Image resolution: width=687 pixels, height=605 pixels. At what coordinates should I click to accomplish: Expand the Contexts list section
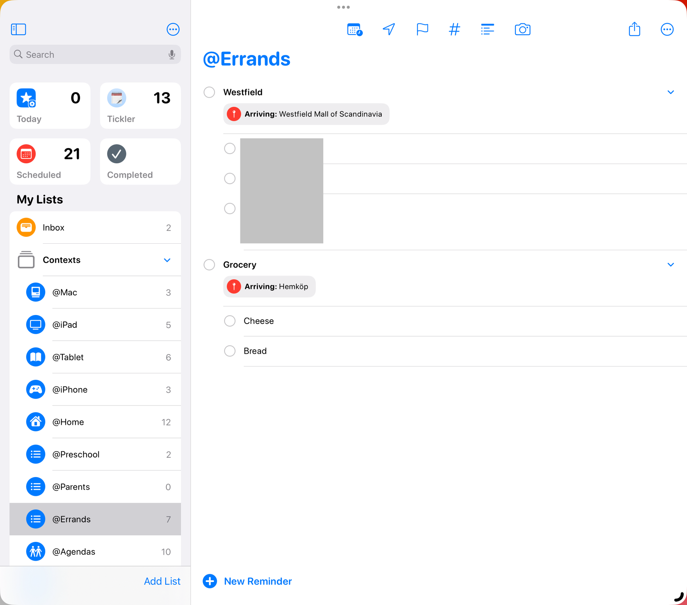tap(167, 259)
